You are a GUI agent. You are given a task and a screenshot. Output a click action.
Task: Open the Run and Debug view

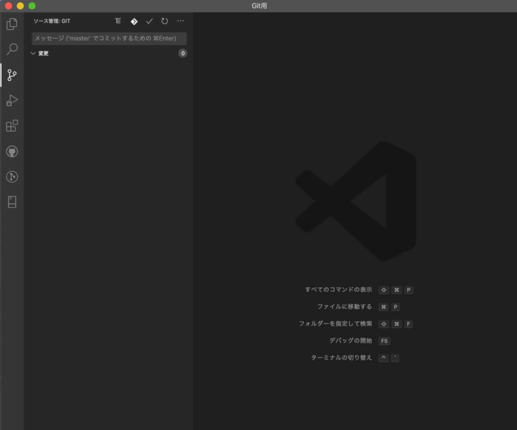click(12, 101)
